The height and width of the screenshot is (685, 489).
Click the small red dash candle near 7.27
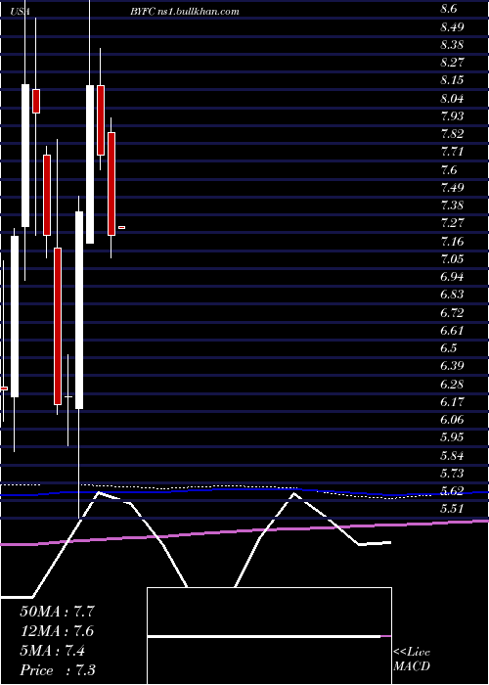pos(122,227)
